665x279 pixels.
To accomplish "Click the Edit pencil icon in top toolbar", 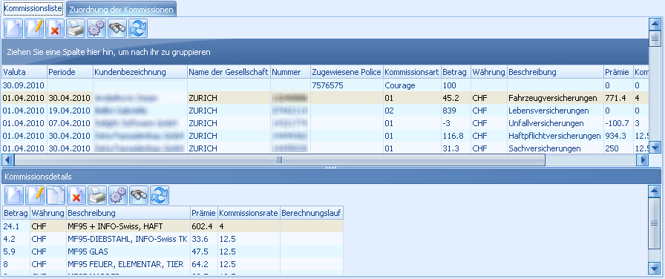I will click(x=34, y=28).
